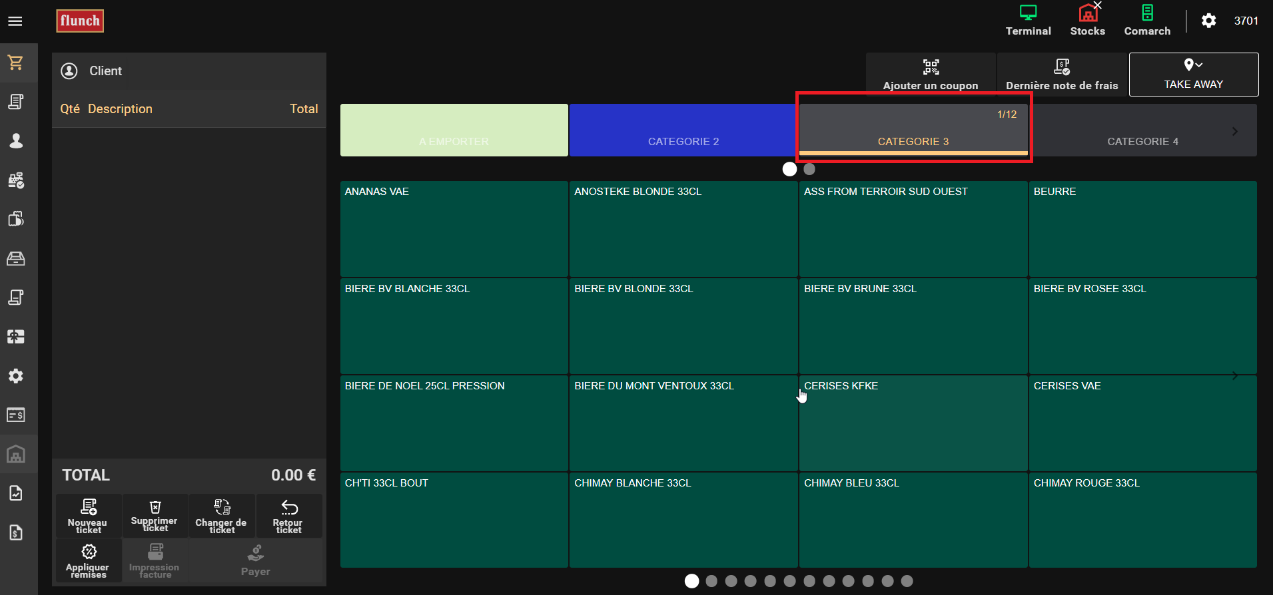The height and width of the screenshot is (595, 1273).
Task: Select second category page dot
Action: tap(809, 169)
